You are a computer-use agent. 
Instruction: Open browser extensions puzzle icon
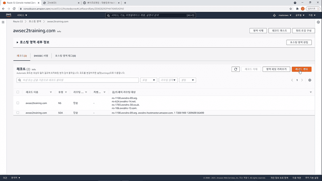coord(297,9)
